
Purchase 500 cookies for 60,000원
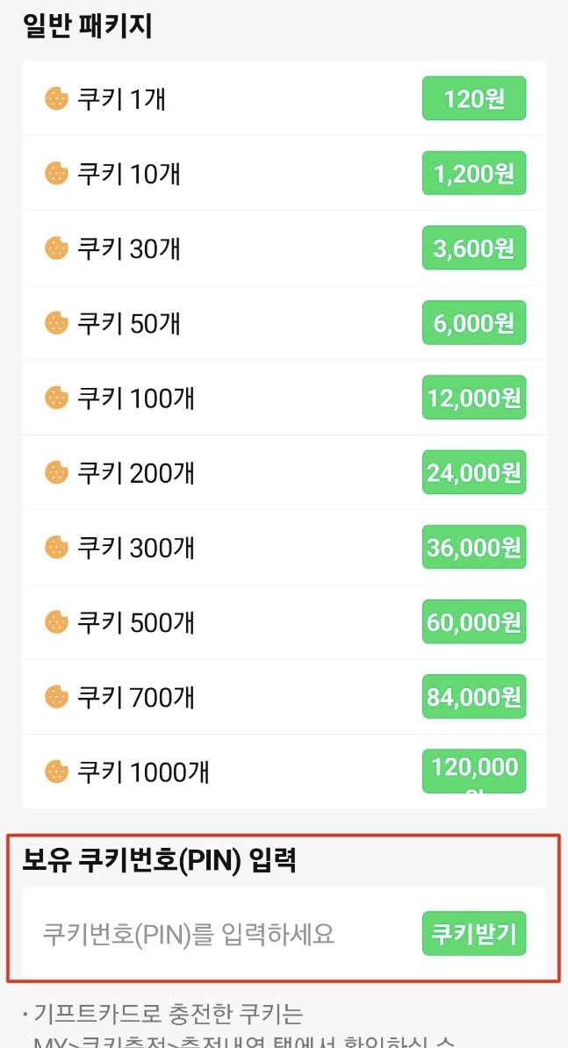pyautogui.click(x=473, y=621)
